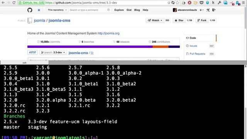Click the key extension icon

(x=219, y=3)
